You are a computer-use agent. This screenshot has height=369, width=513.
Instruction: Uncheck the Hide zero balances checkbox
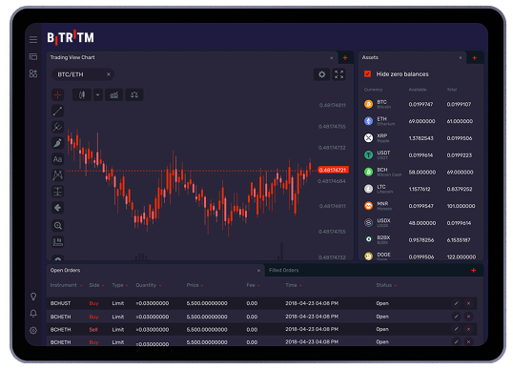pyautogui.click(x=367, y=74)
